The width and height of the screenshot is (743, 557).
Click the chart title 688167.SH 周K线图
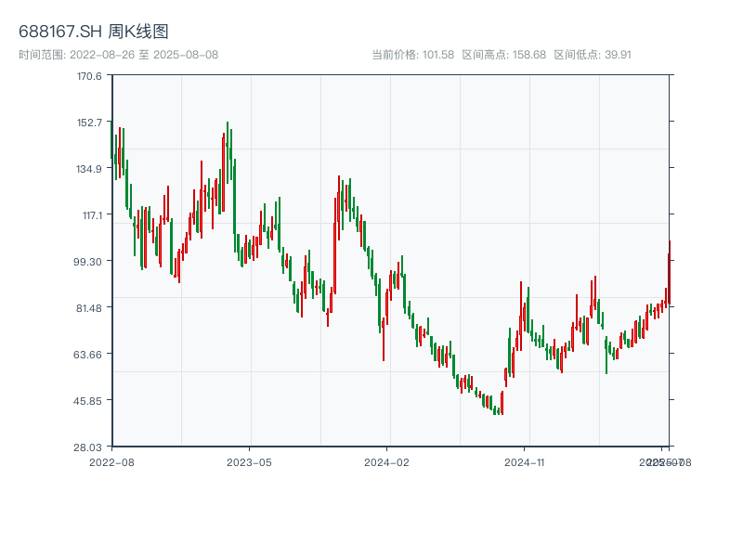[94, 32]
